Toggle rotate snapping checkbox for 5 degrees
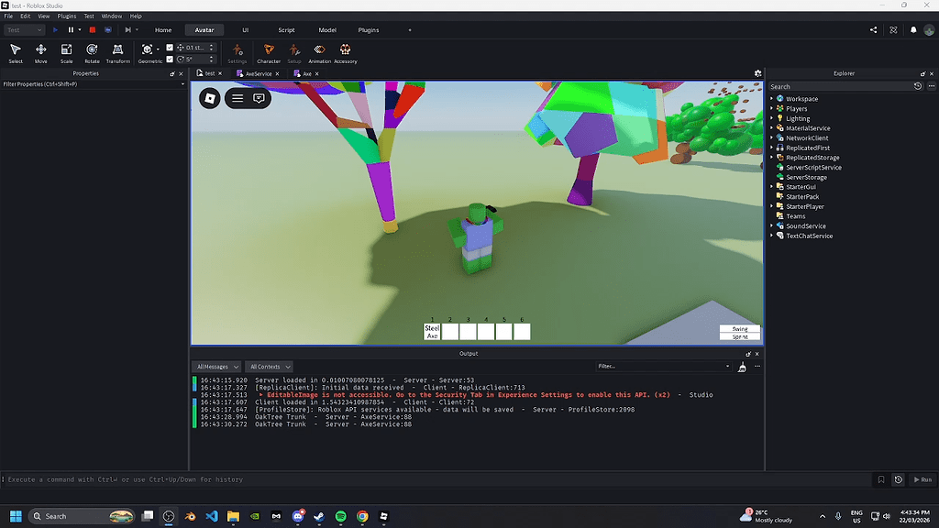 tap(170, 60)
